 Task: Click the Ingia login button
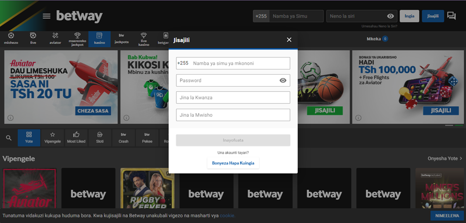409,16
